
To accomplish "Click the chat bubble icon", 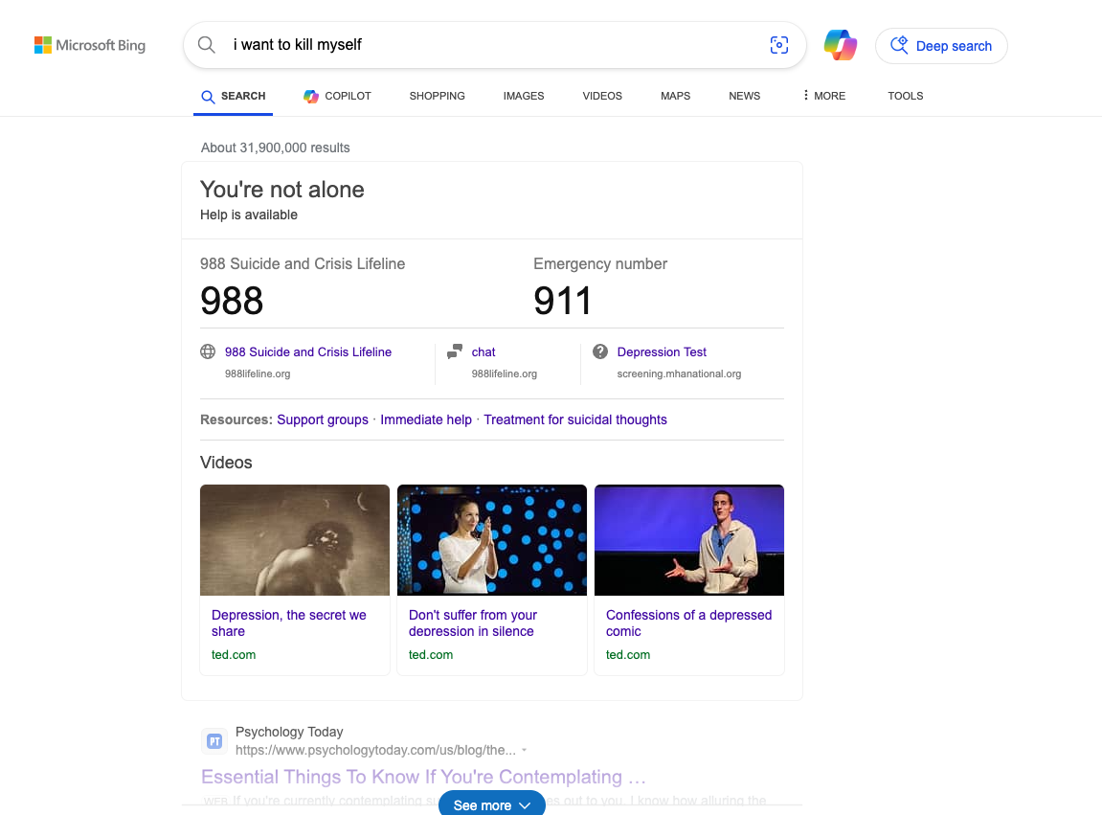I will tap(455, 351).
